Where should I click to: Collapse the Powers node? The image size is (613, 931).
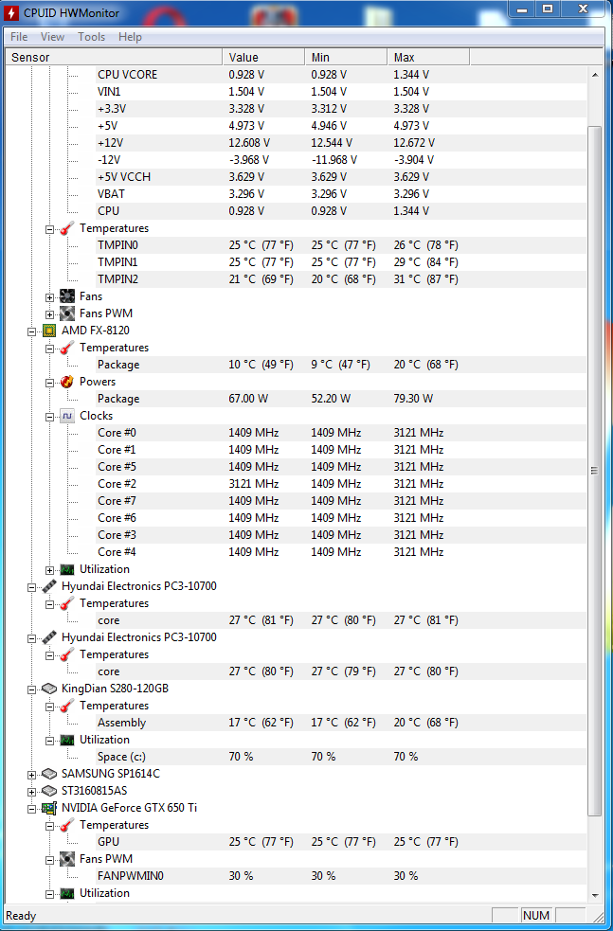[50, 383]
